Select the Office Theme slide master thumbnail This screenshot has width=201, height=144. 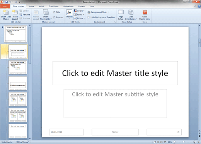click(x=15, y=34)
